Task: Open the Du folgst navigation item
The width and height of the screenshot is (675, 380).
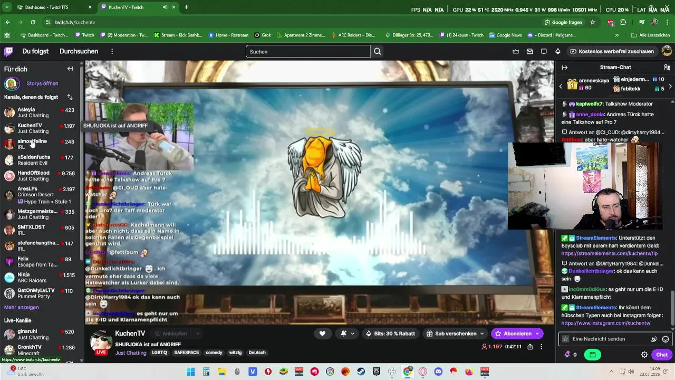Action: [x=35, y=51]
